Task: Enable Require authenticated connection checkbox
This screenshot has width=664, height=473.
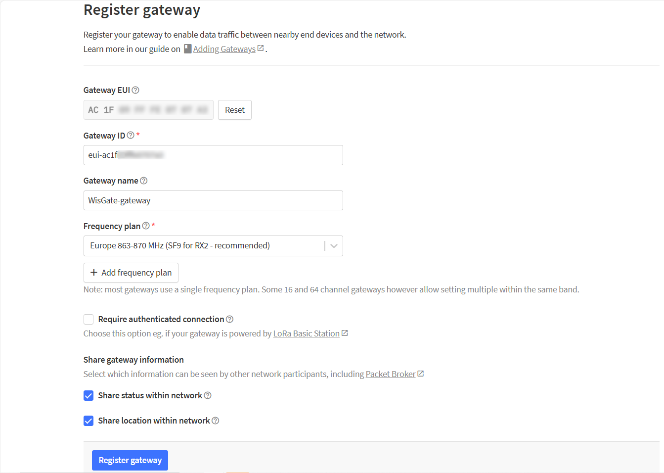Action: pos(89,319)
